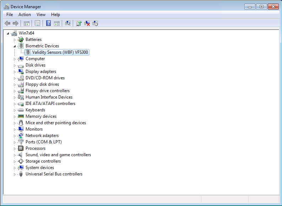Click the Back arrow toolbar icon
The height and width of the screenshot is (206, 282).
click(7, 23)
